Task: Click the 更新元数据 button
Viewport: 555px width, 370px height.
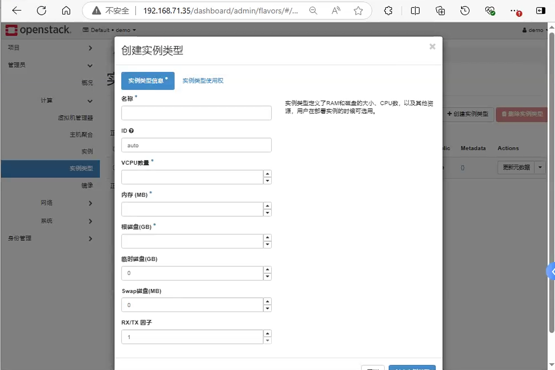Action: [x=516, y=167]
